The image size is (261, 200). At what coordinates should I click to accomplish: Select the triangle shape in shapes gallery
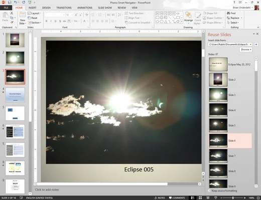(x=166, y=21)
